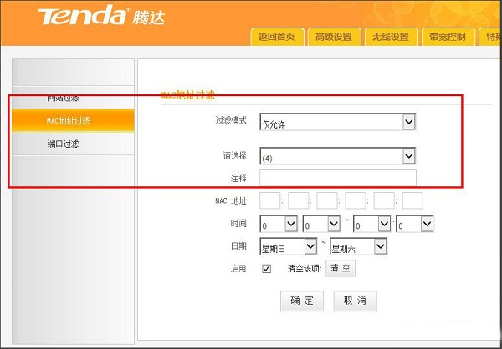Focus the fifth MAC 地址 octet box

(384, 200)
